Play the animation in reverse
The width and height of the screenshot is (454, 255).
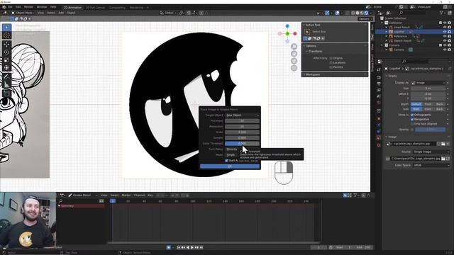point(187,247)
